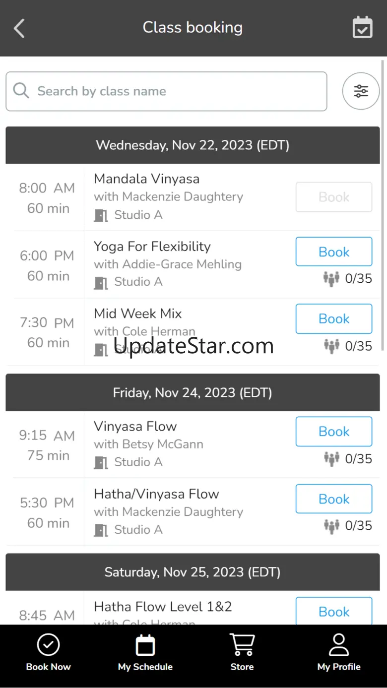Click the vertical scrollbar on the right

click(x=383, y=198)
